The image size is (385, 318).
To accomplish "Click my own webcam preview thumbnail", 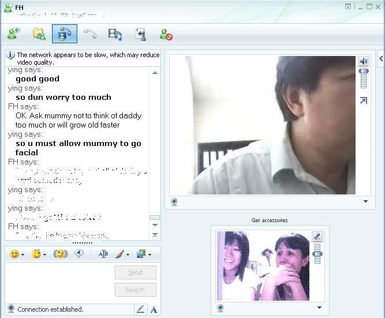I will (263, 266).
